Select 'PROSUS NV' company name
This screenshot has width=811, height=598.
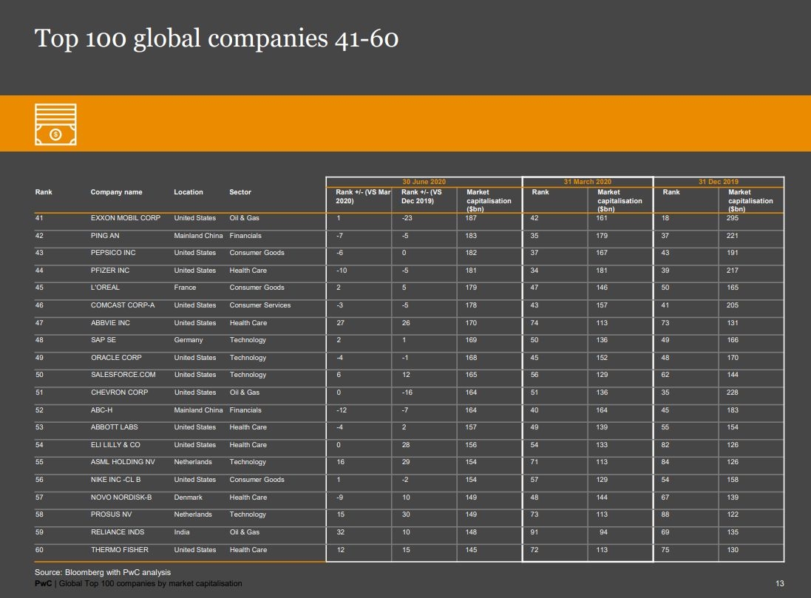[x=111, y=514]
